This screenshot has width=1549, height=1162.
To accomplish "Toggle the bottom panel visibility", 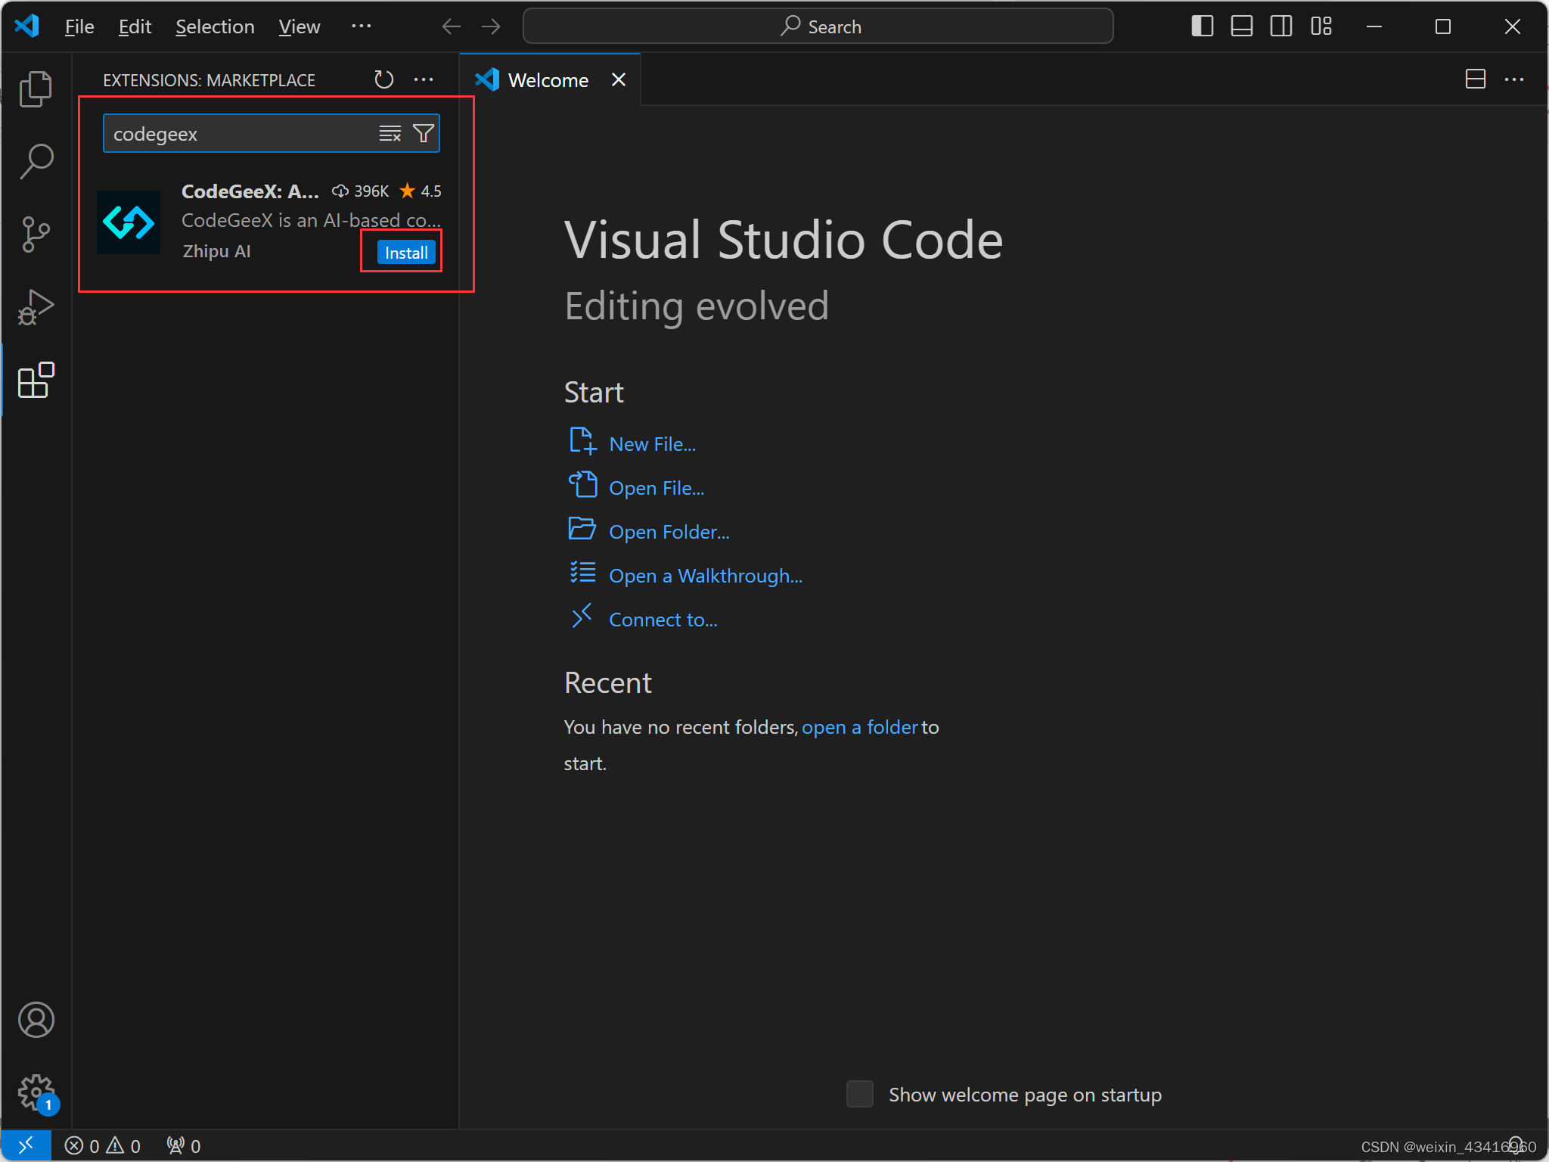I will [x=1242, y=26].
